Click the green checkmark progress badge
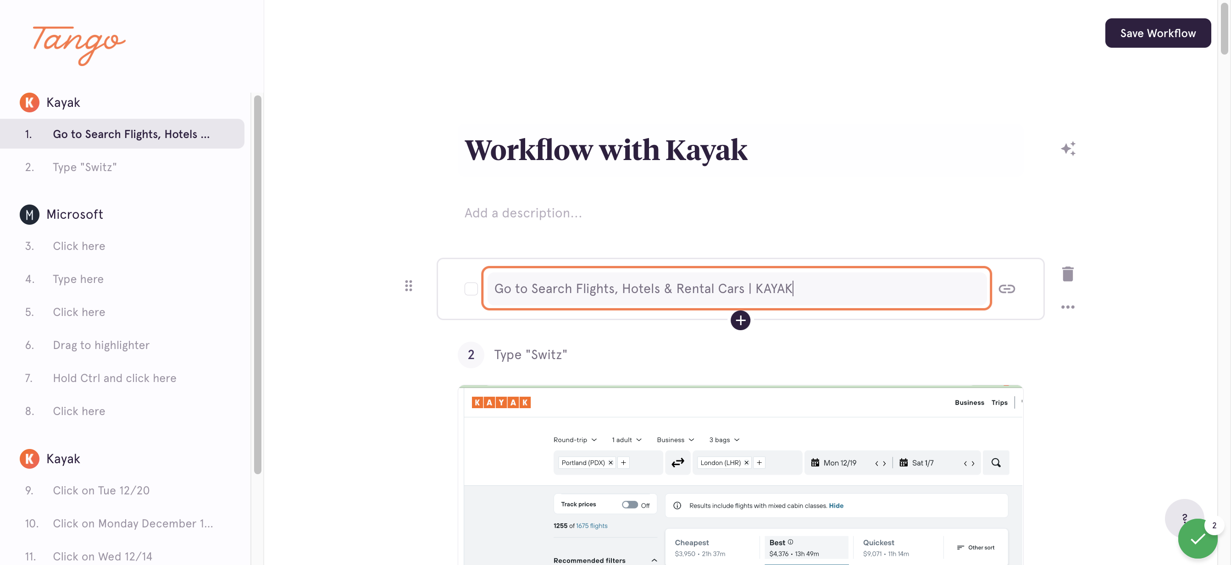The height and width of the screenshot is (565, 1231). tap(1197, 539)
